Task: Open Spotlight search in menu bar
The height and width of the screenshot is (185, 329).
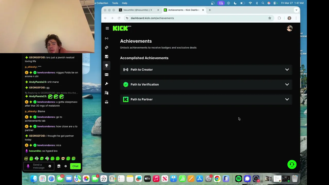Action: pos(263,3)
